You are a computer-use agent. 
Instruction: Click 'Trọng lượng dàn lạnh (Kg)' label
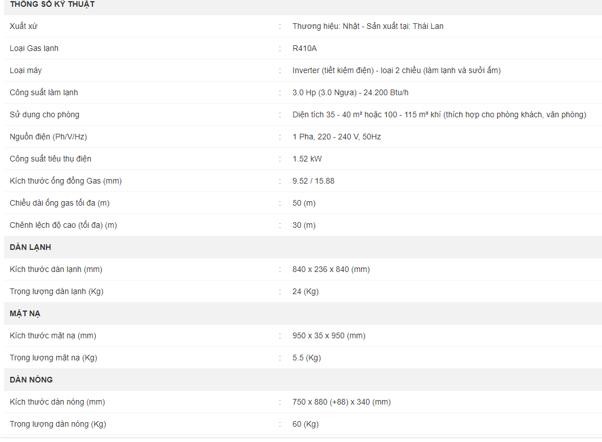57,291
